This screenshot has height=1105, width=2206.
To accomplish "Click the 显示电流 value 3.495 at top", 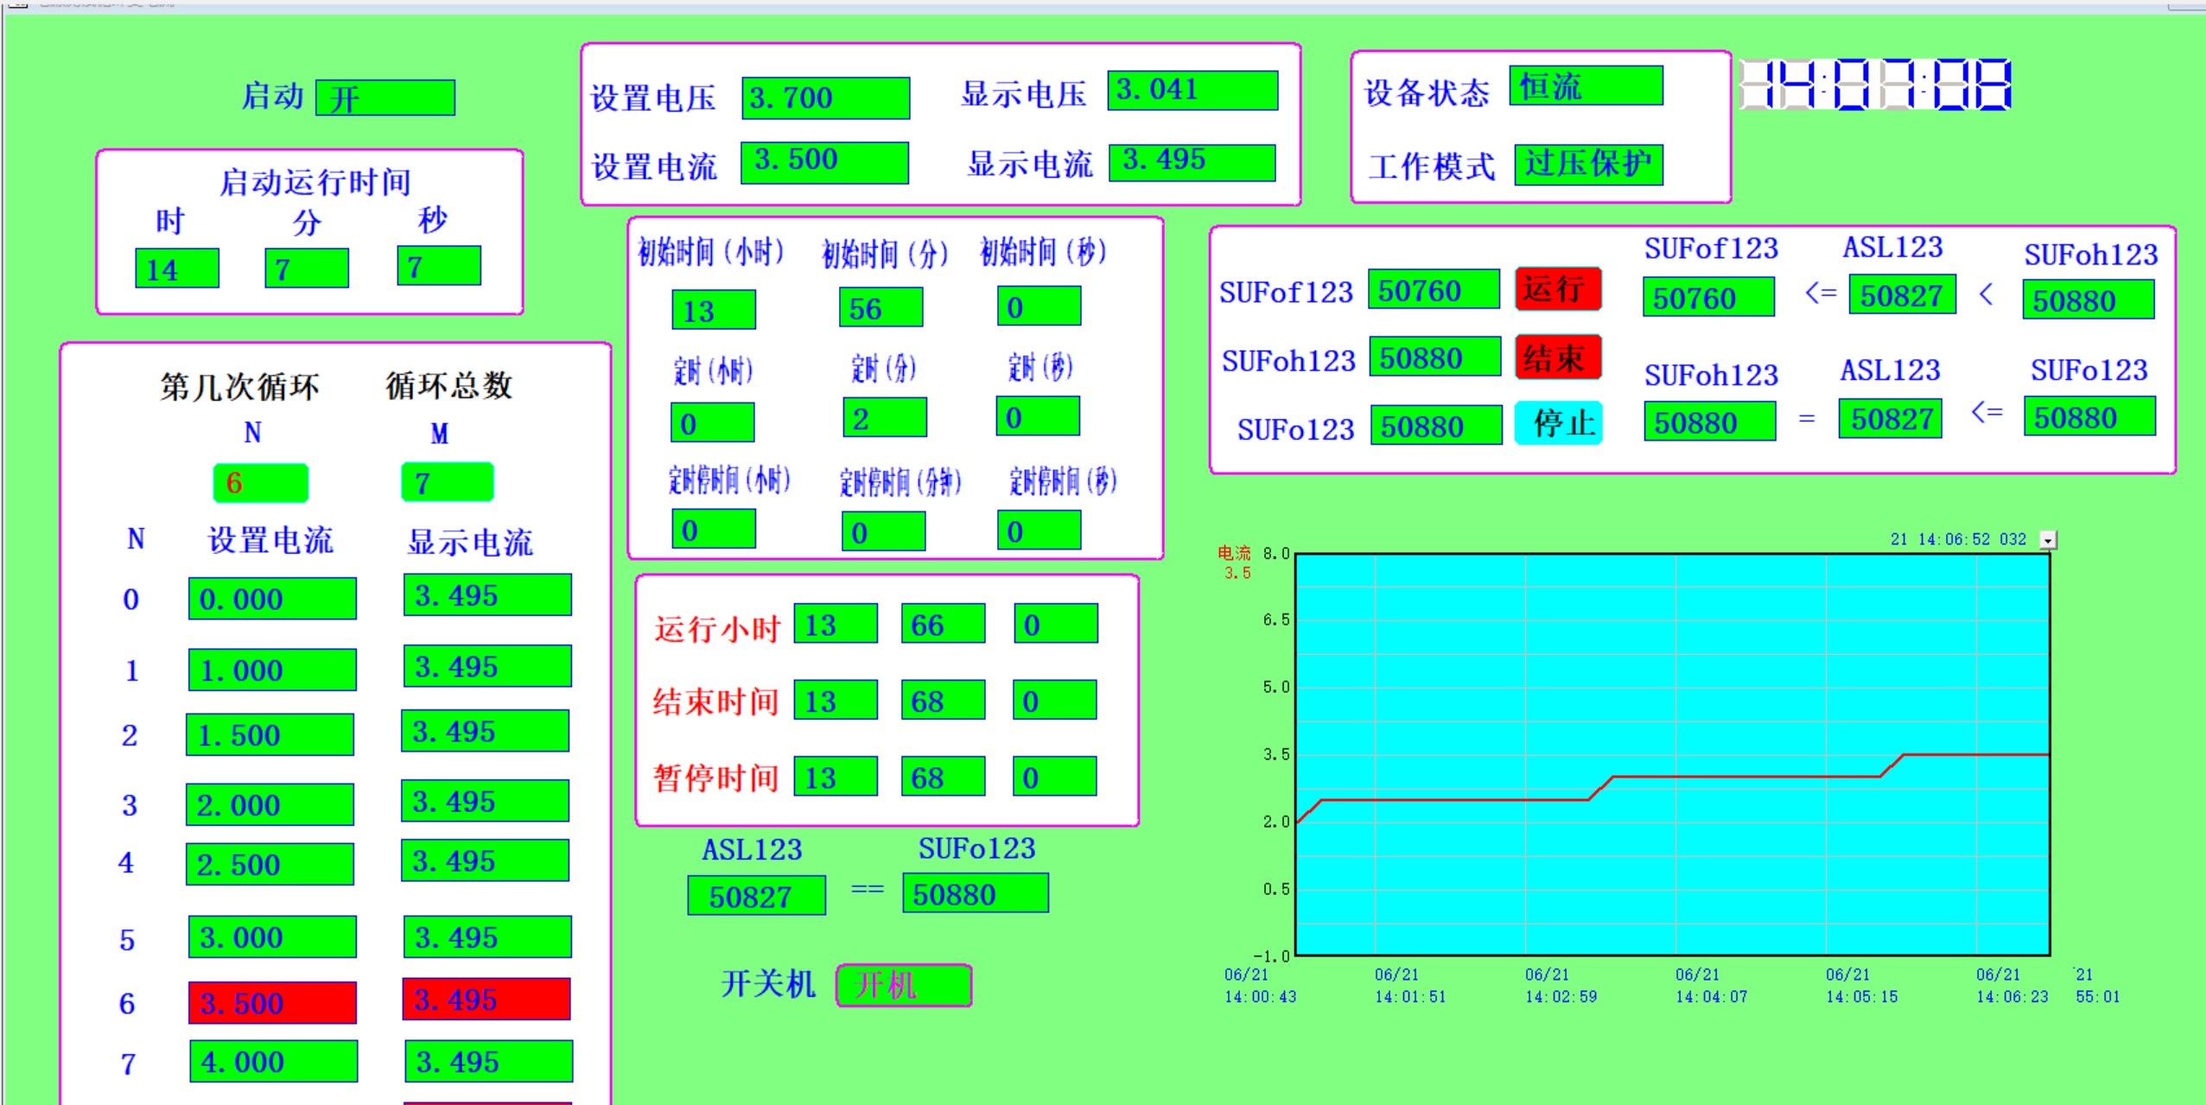I will tap(1192, 162).
